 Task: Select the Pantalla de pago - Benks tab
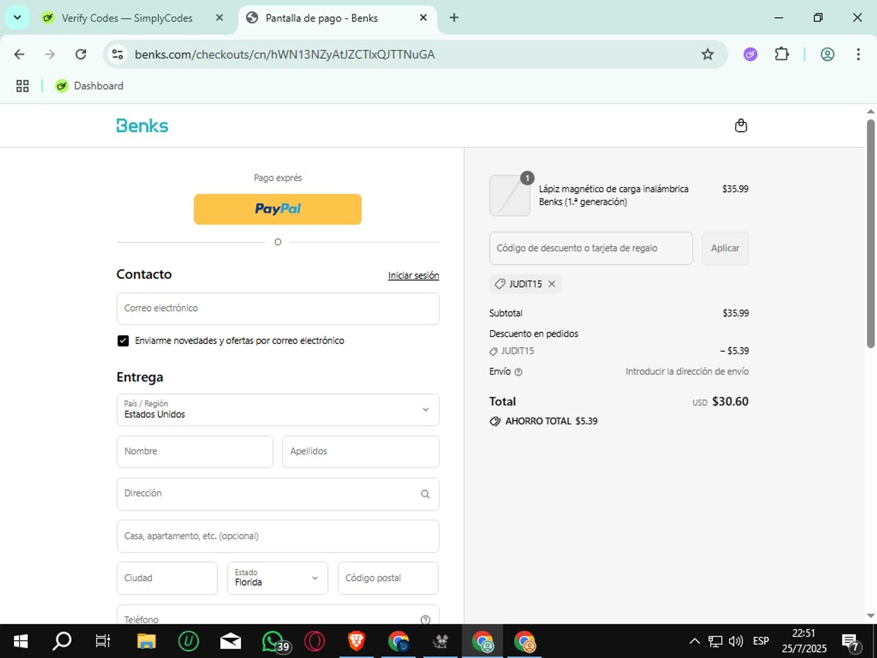pos(322,18)
